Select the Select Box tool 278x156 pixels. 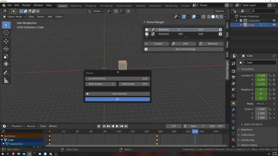click(x=6, y=25)
